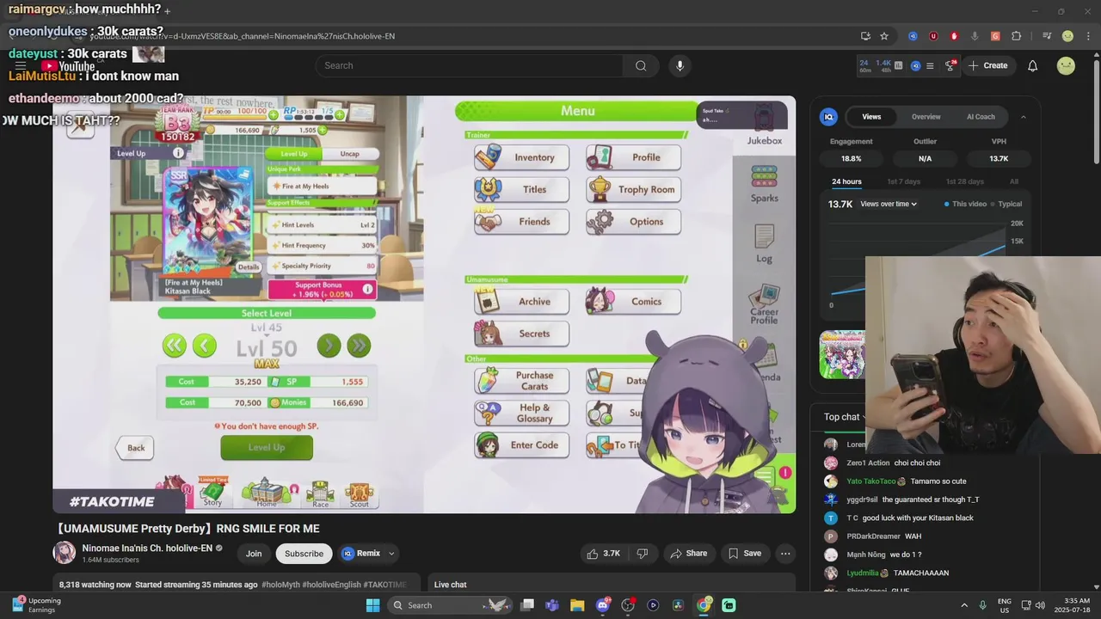The height and width of the screenshot is (619, 1101).
Task: Click the Subscribe button
Action: point(304,554)
